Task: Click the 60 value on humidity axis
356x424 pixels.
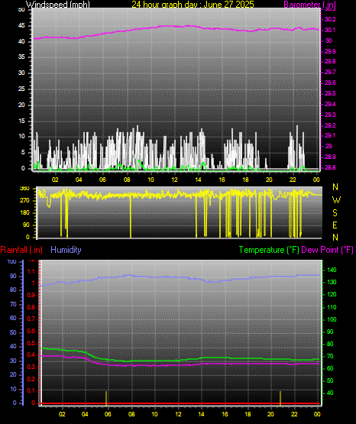Action: (13, 319)
